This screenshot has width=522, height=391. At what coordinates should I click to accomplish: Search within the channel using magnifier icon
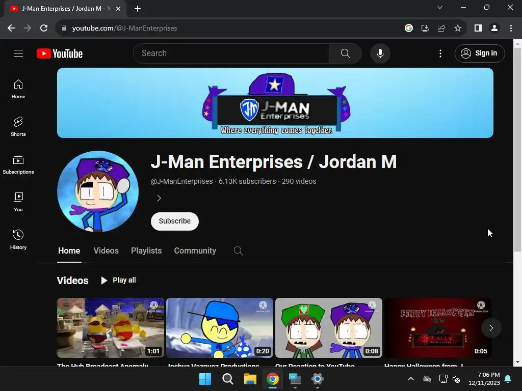point(238,250)
